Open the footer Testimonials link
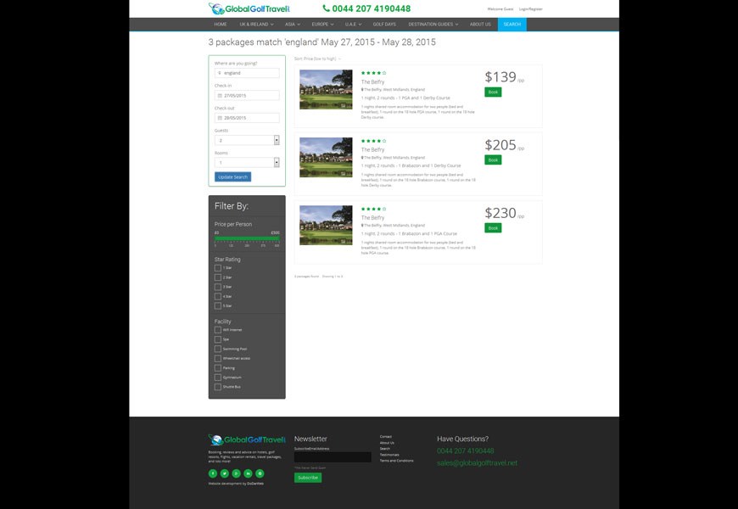The height and width of the screenshot is (509, 738). click(389, 455)
